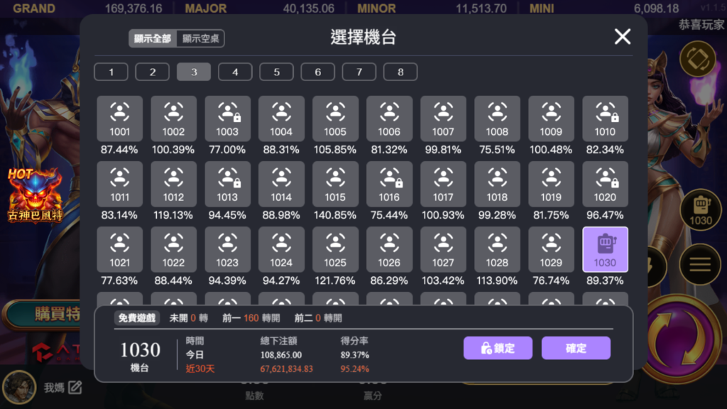Select machine 1021
The image size is (727, 409).
[x=119, y=249]
